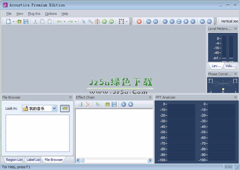Start recording with the red record button
Image resolution: width=240 pixels, height=170 pixels.
point(139,21)
